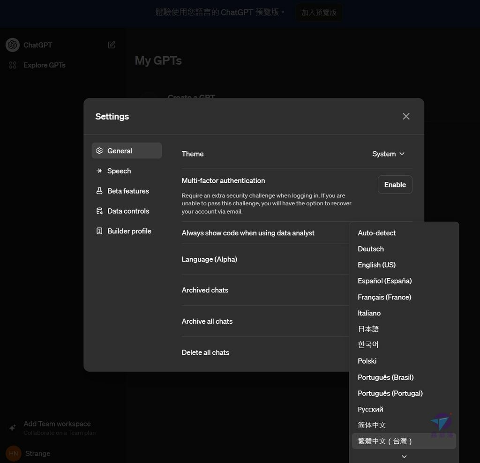This screenshot has width=480, height=463.
Task: Open the Builder profile tab
Action: 127,231
